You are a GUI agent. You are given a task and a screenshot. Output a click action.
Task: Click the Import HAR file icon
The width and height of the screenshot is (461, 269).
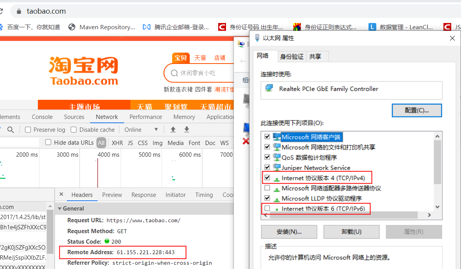[x=173, y=129]
